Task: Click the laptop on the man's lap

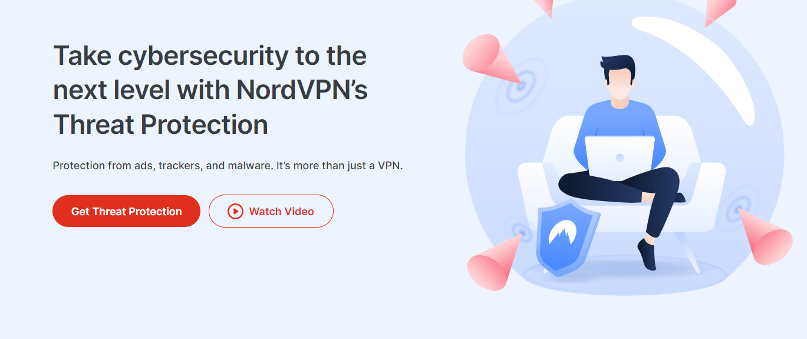Action: click(620, 157)
